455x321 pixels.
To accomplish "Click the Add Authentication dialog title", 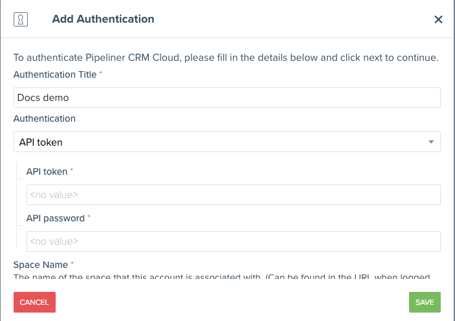I will coord(103,19).
